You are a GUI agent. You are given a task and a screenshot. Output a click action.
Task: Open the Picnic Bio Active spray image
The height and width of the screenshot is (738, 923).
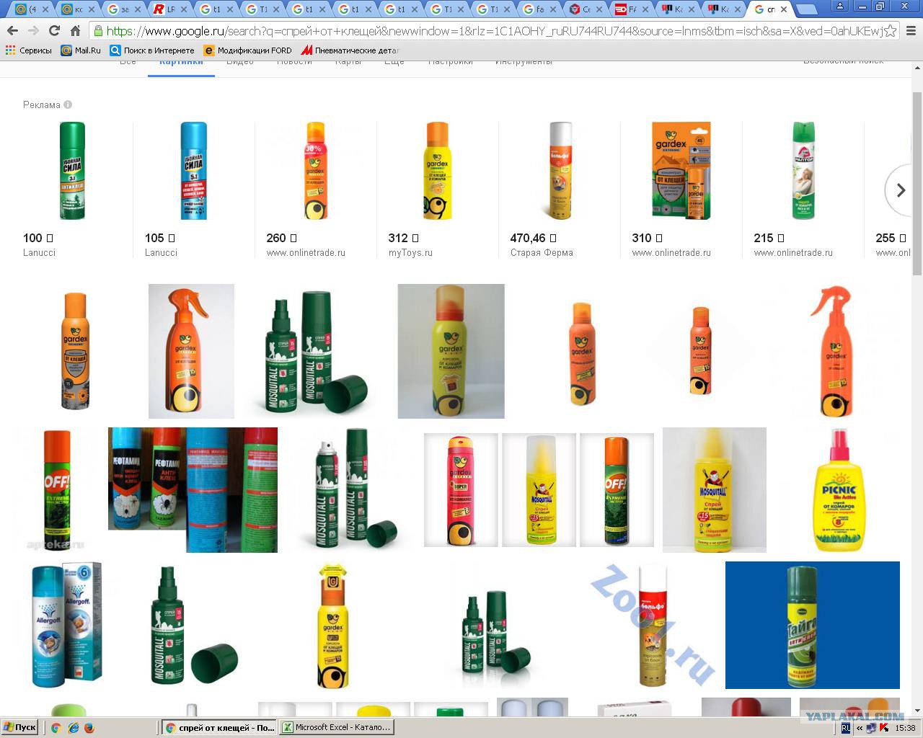click(x=839, y=490)
